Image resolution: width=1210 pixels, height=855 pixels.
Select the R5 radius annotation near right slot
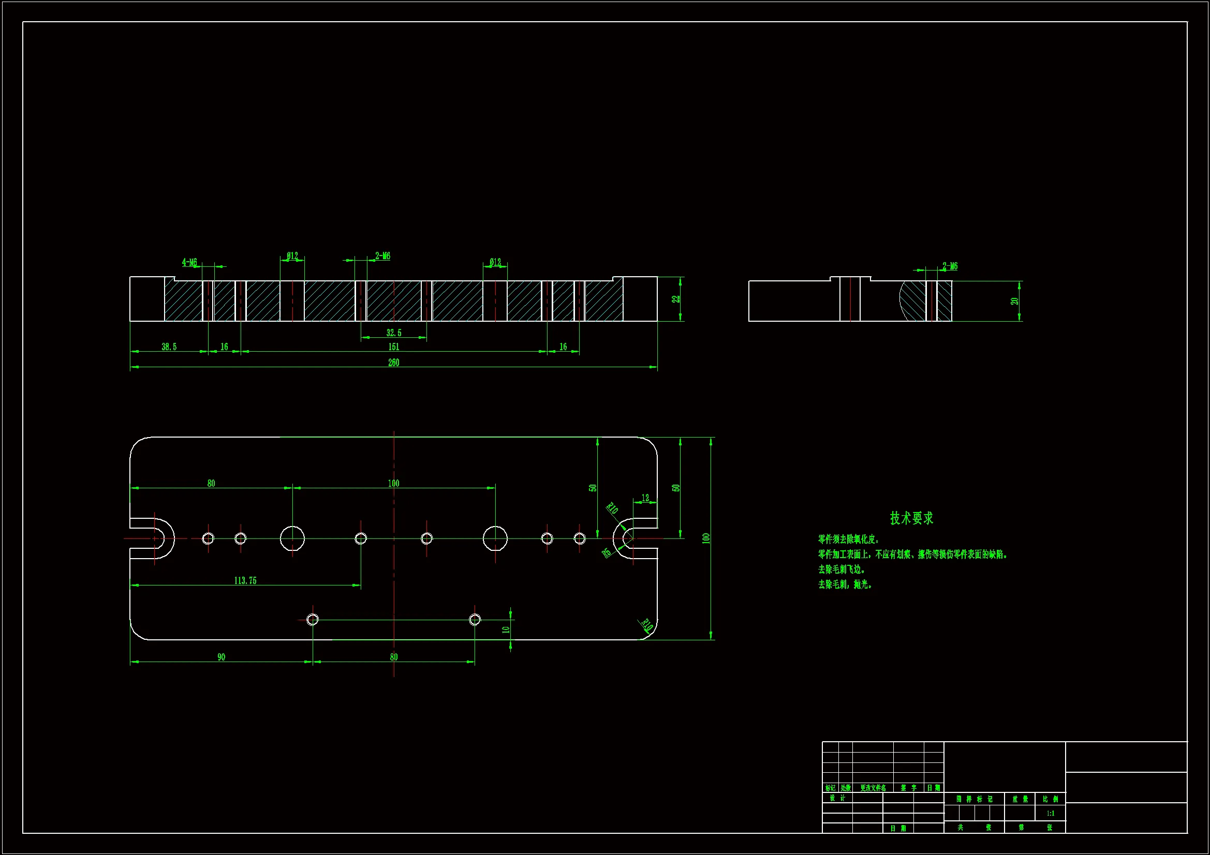coord(607,552)
